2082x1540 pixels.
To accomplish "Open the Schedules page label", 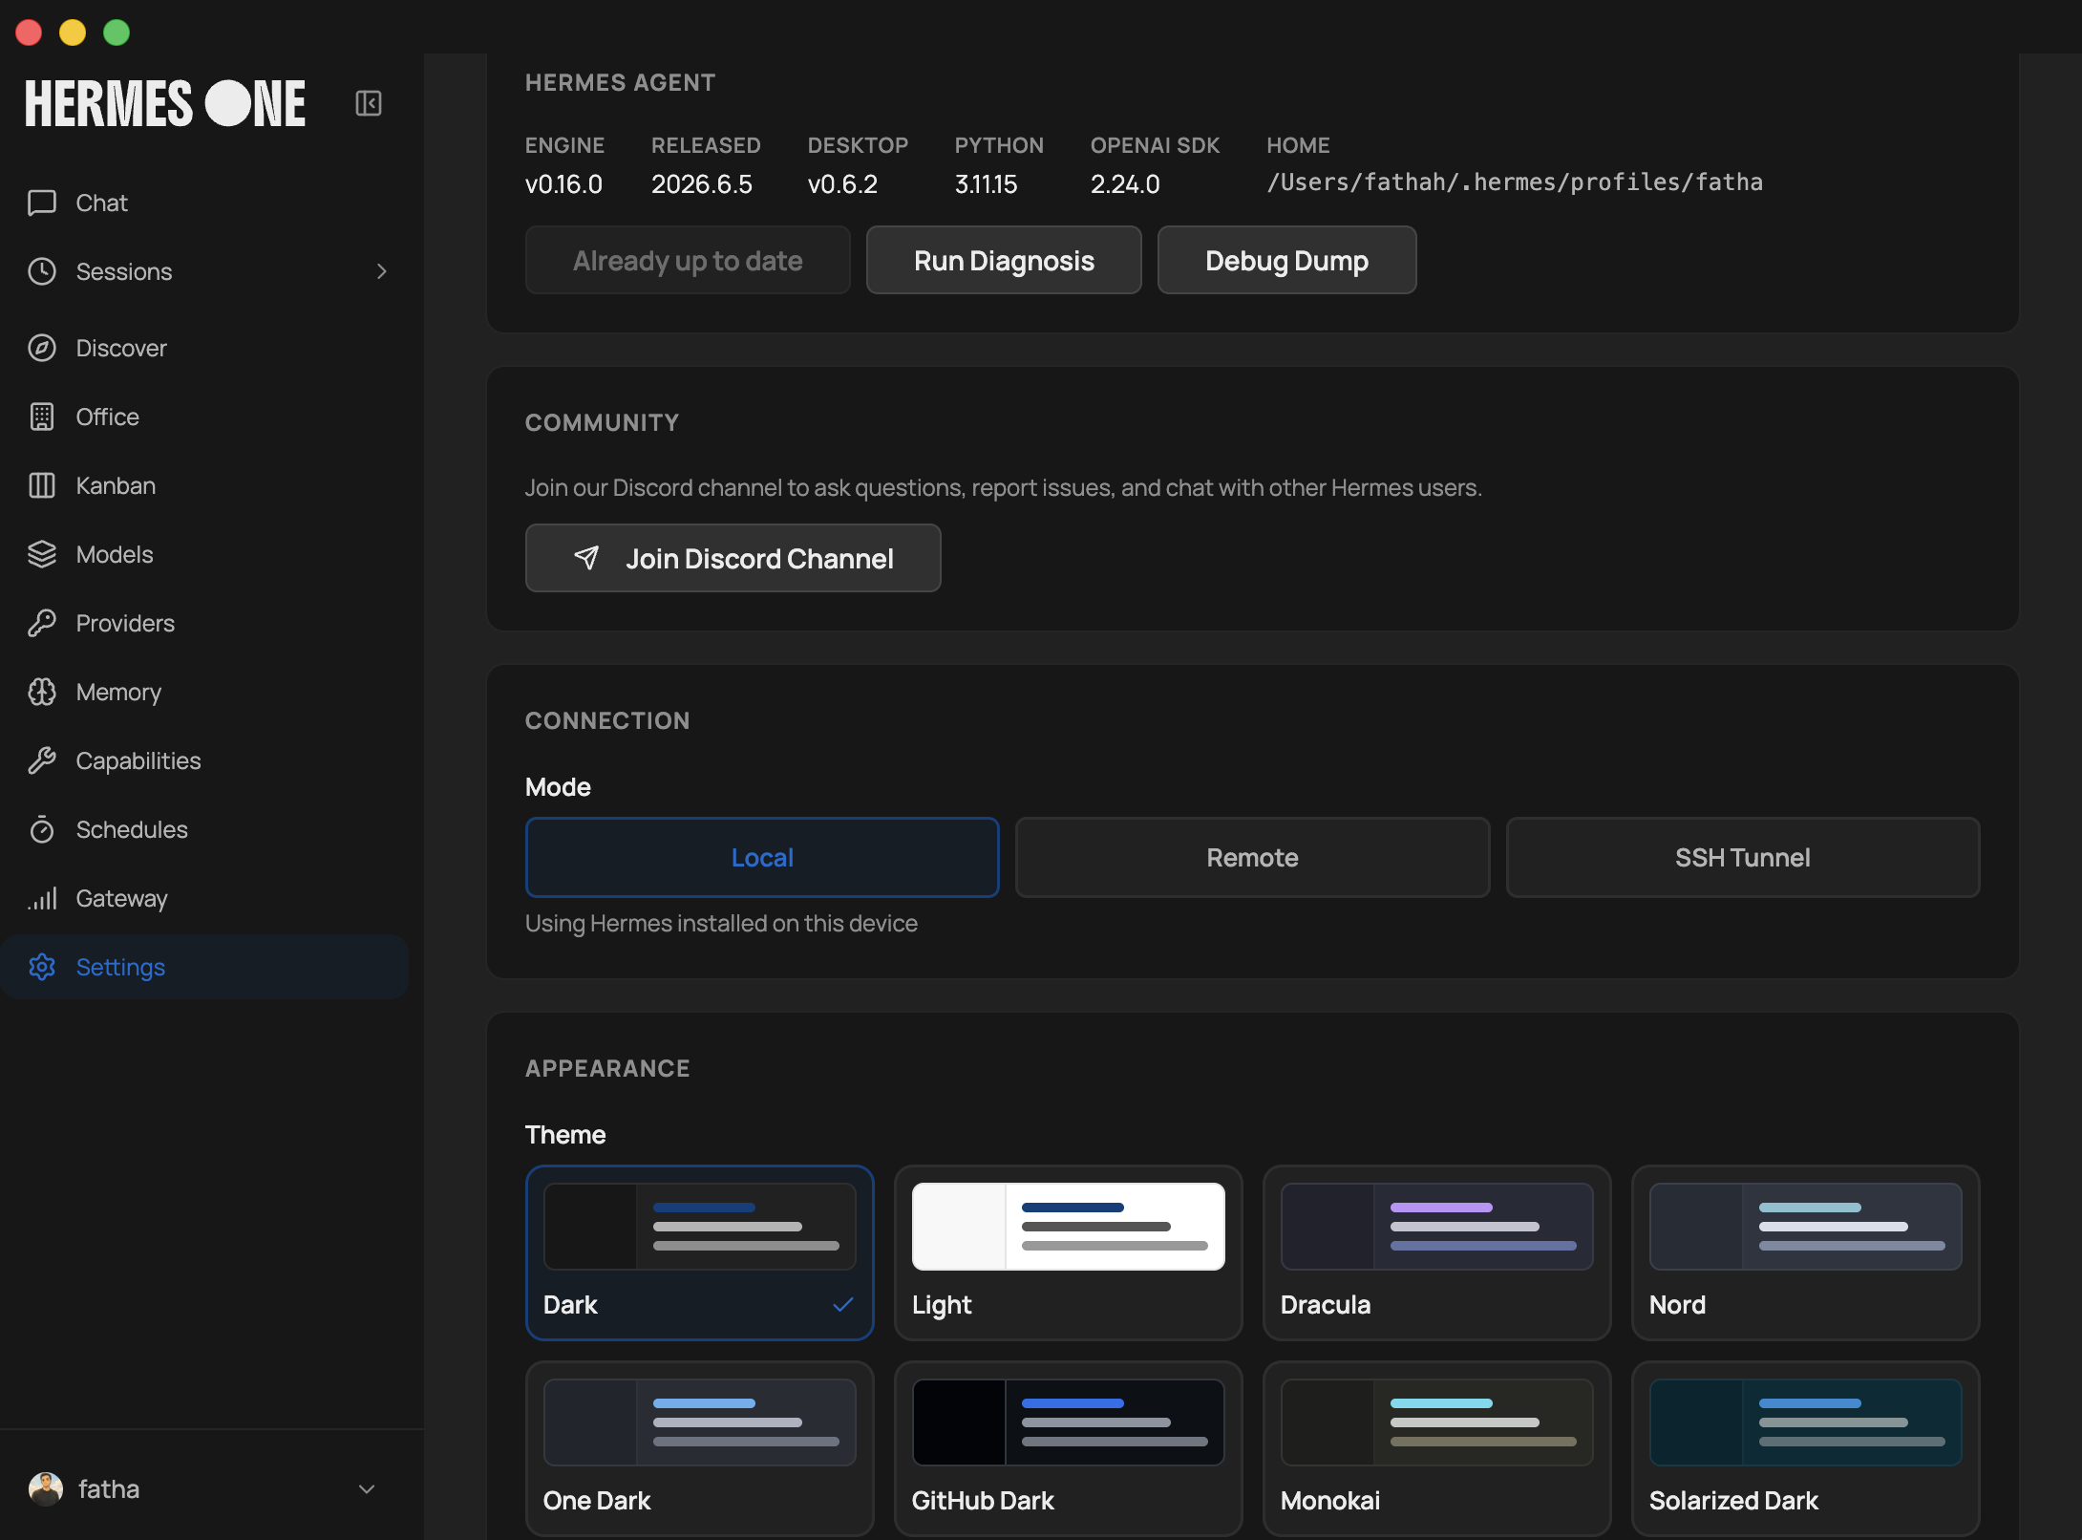I will pyautogui.click(x=132, y=829).
